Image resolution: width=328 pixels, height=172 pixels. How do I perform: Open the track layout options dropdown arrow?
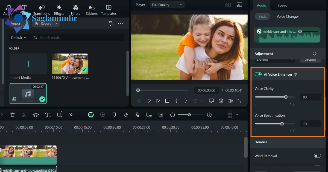point(237,115)
